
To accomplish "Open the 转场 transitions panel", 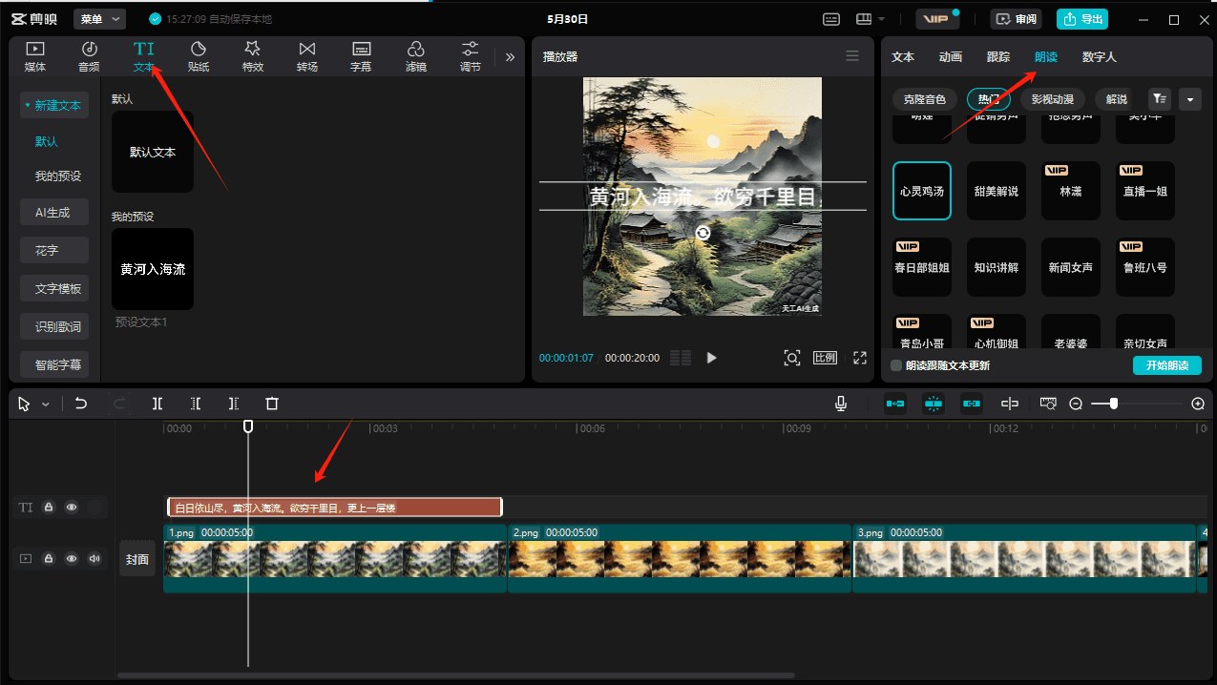I will [x=306, y=56].
